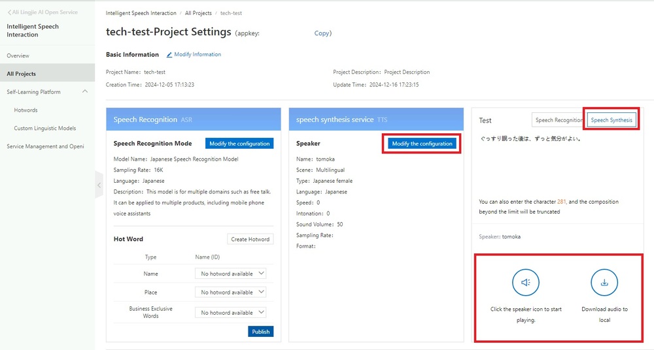Modify the Speaker configuration
The width and height of the screenshot is (654, 350).
(422, 144)
